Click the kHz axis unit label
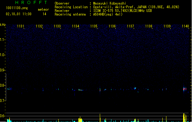This screenshot has height=122, width=192. (3, 25)
